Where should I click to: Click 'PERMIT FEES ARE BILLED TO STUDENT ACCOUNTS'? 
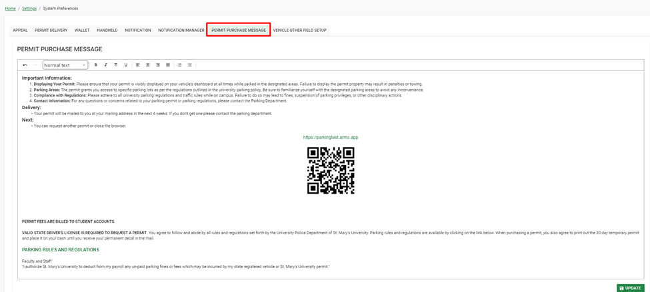click(x=68, y=221)
